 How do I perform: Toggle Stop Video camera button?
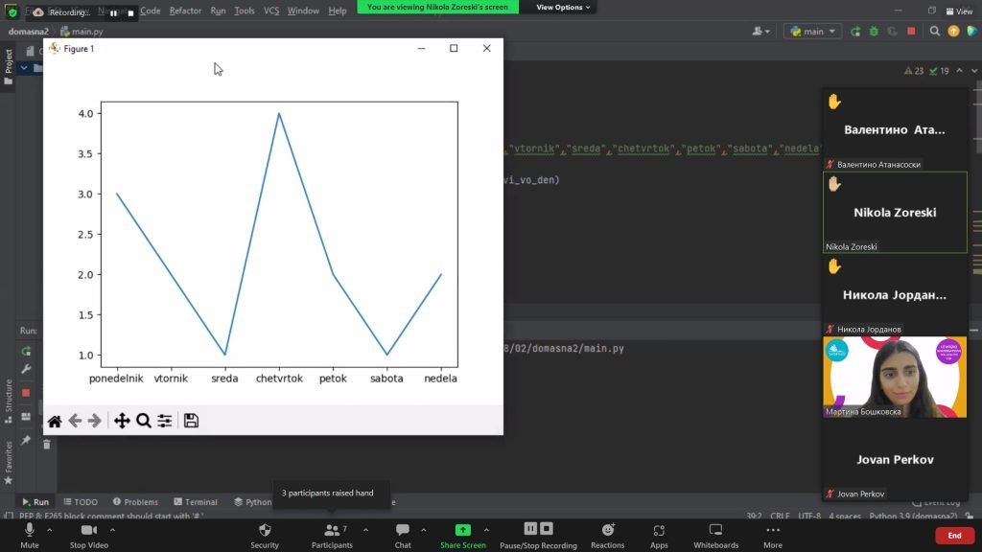[x=90, y=535]
